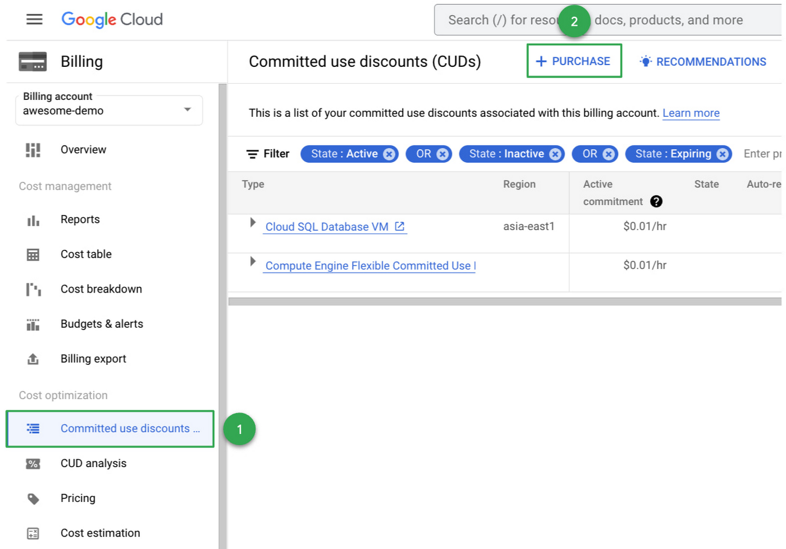
Task: Click the external link icon beside Cloud SQL
Action: pyautogui.click(x=400, y=226)
